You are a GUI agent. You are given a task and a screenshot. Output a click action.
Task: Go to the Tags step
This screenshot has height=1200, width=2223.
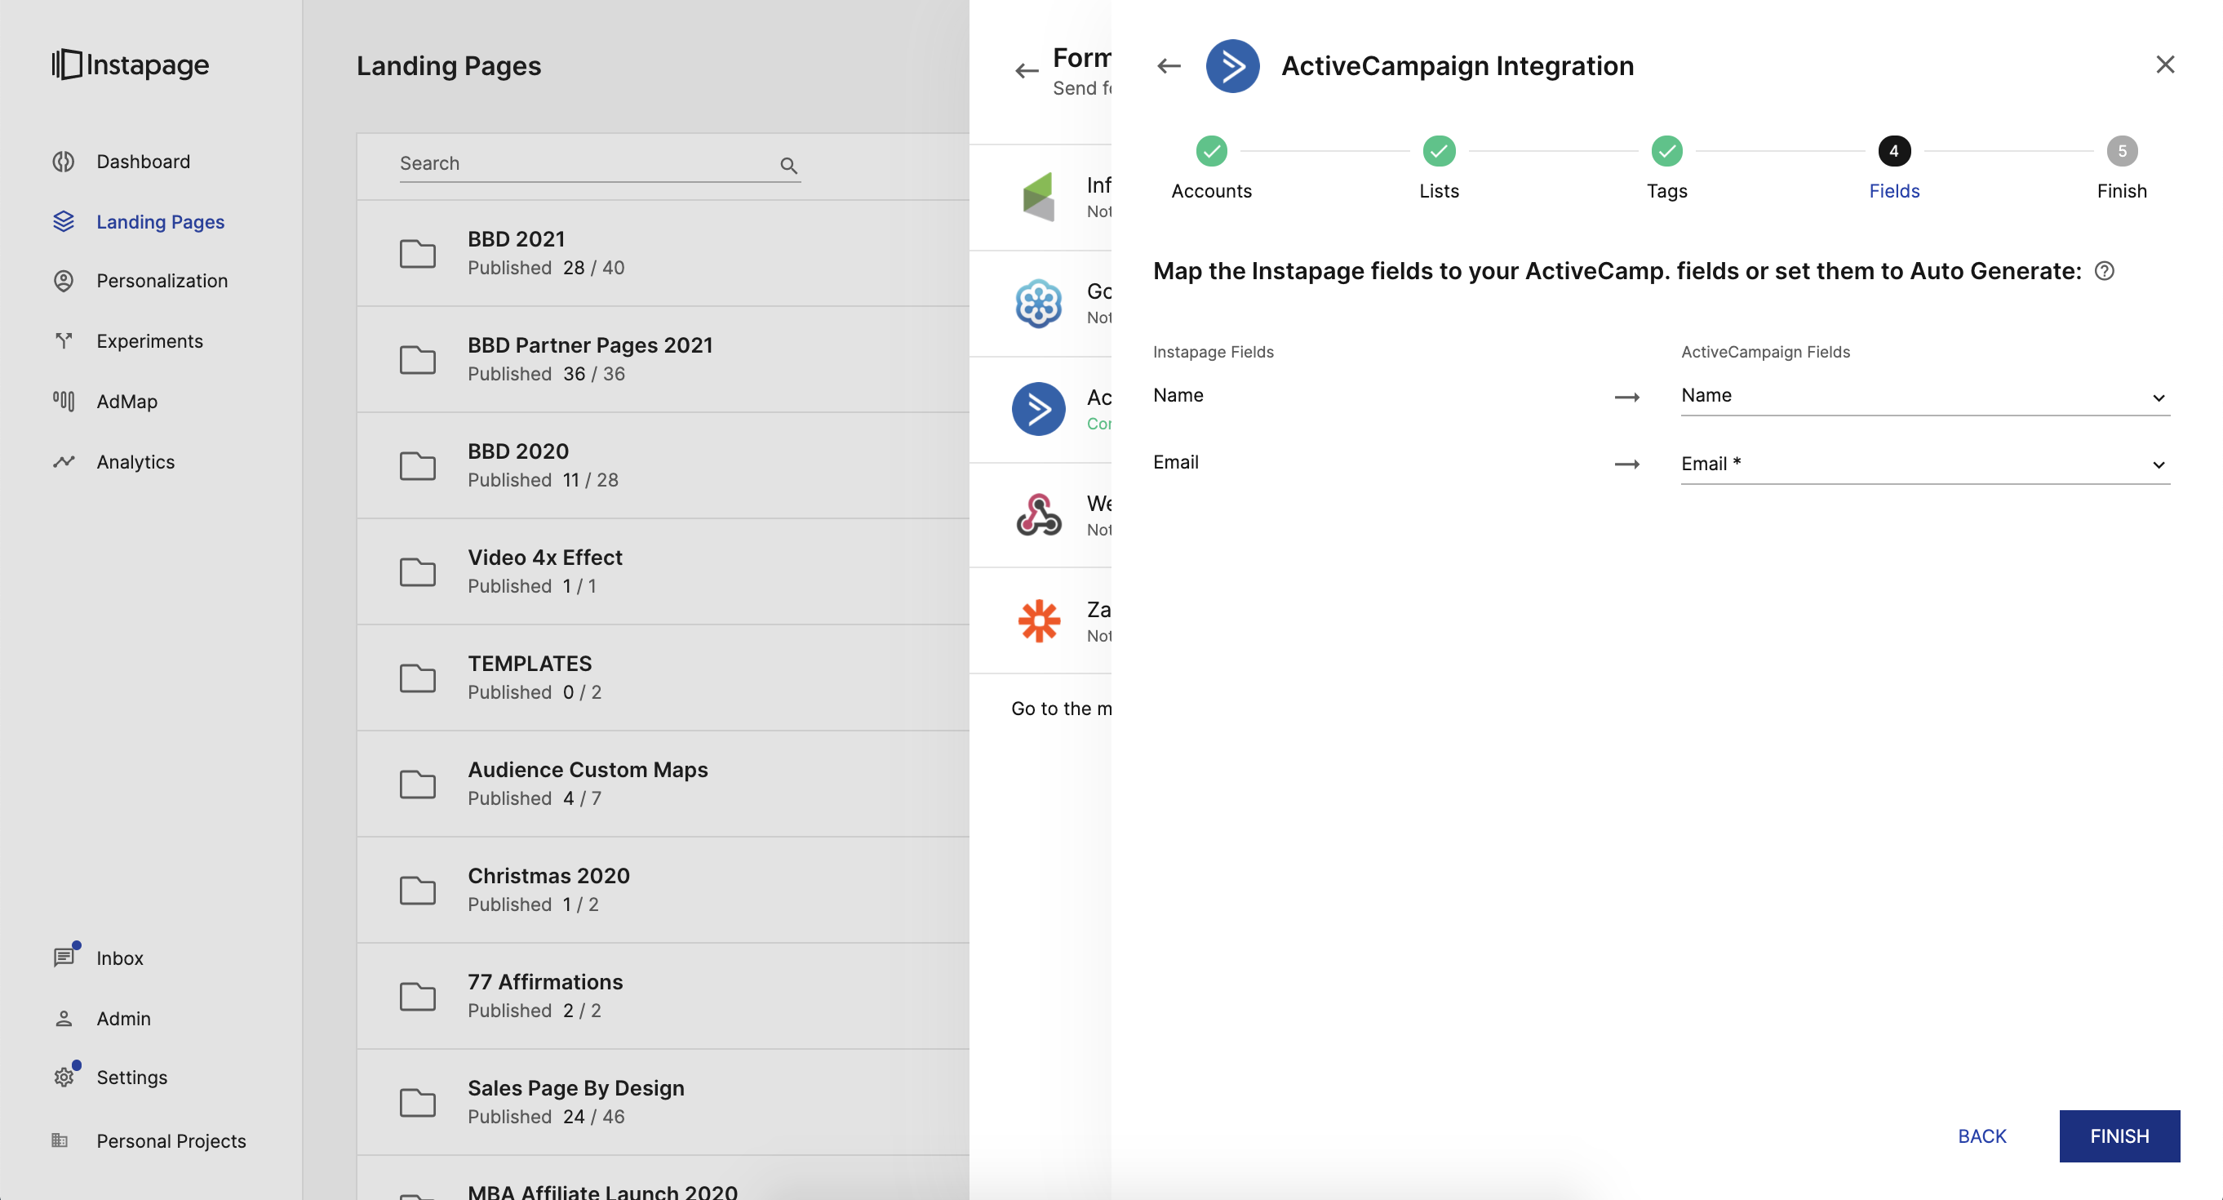pos(1666,167)
